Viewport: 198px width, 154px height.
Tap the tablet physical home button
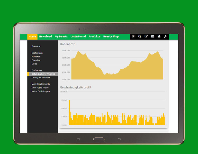pos(99,139)
